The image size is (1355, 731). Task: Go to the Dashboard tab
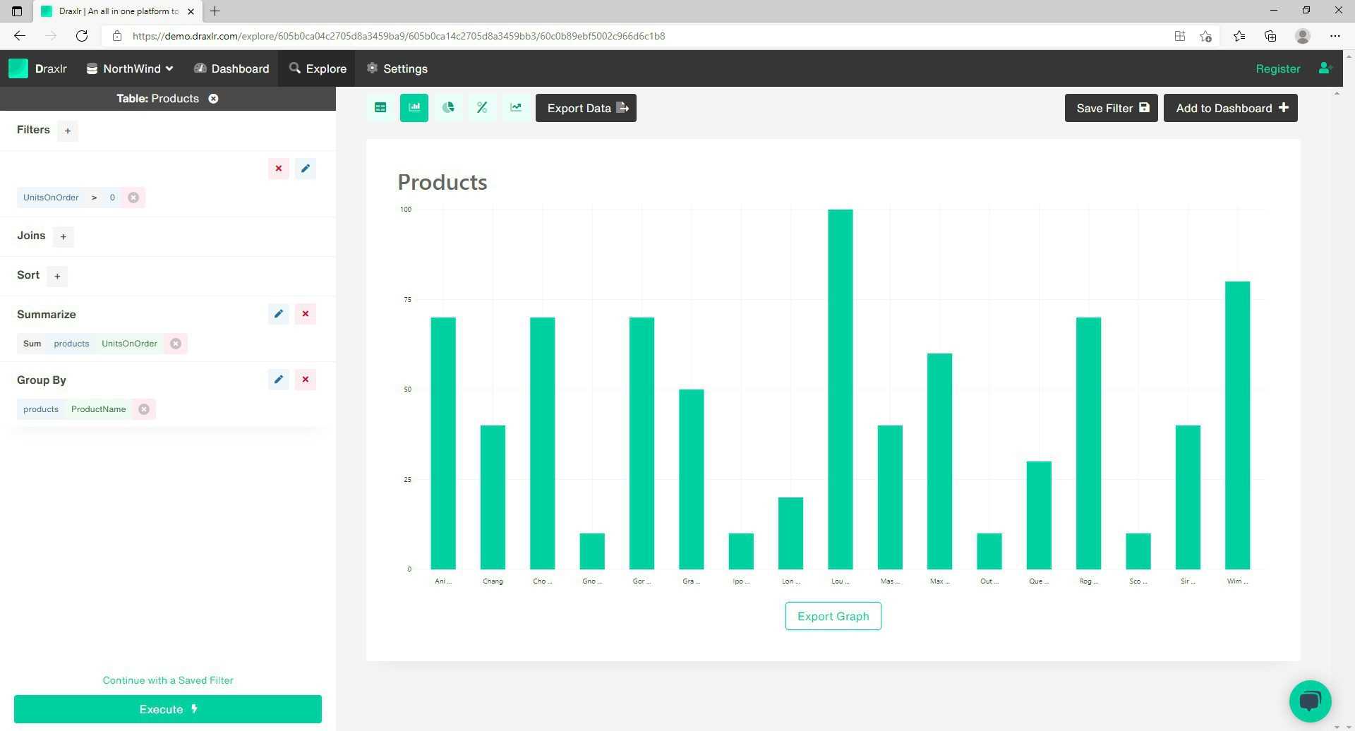(x=232, y=68)
